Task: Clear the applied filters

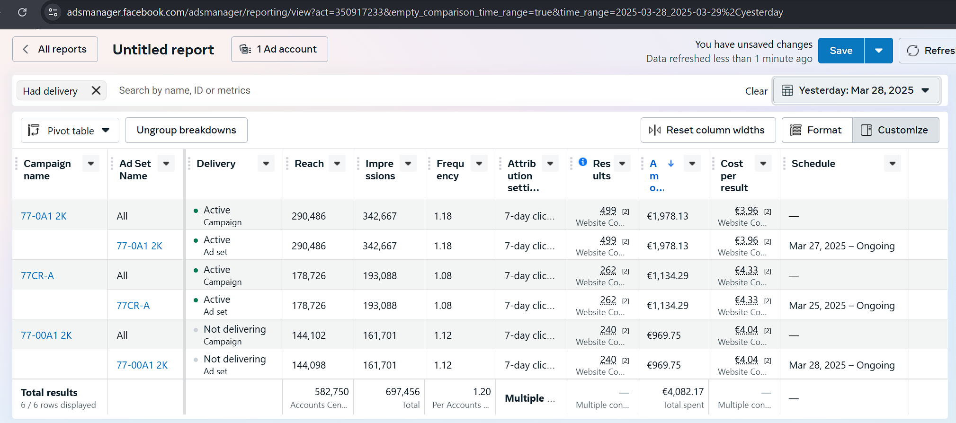Action: [756, 91]
